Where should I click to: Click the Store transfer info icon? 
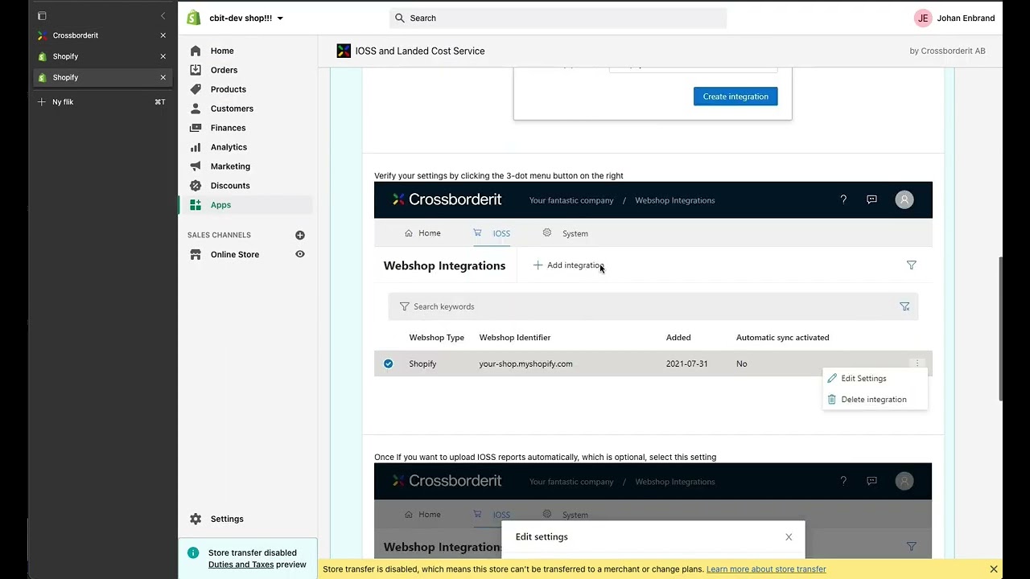[x=193, y=552]
